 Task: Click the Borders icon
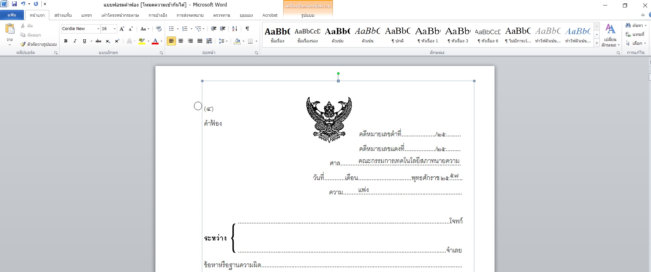click(x=250, y=41)
